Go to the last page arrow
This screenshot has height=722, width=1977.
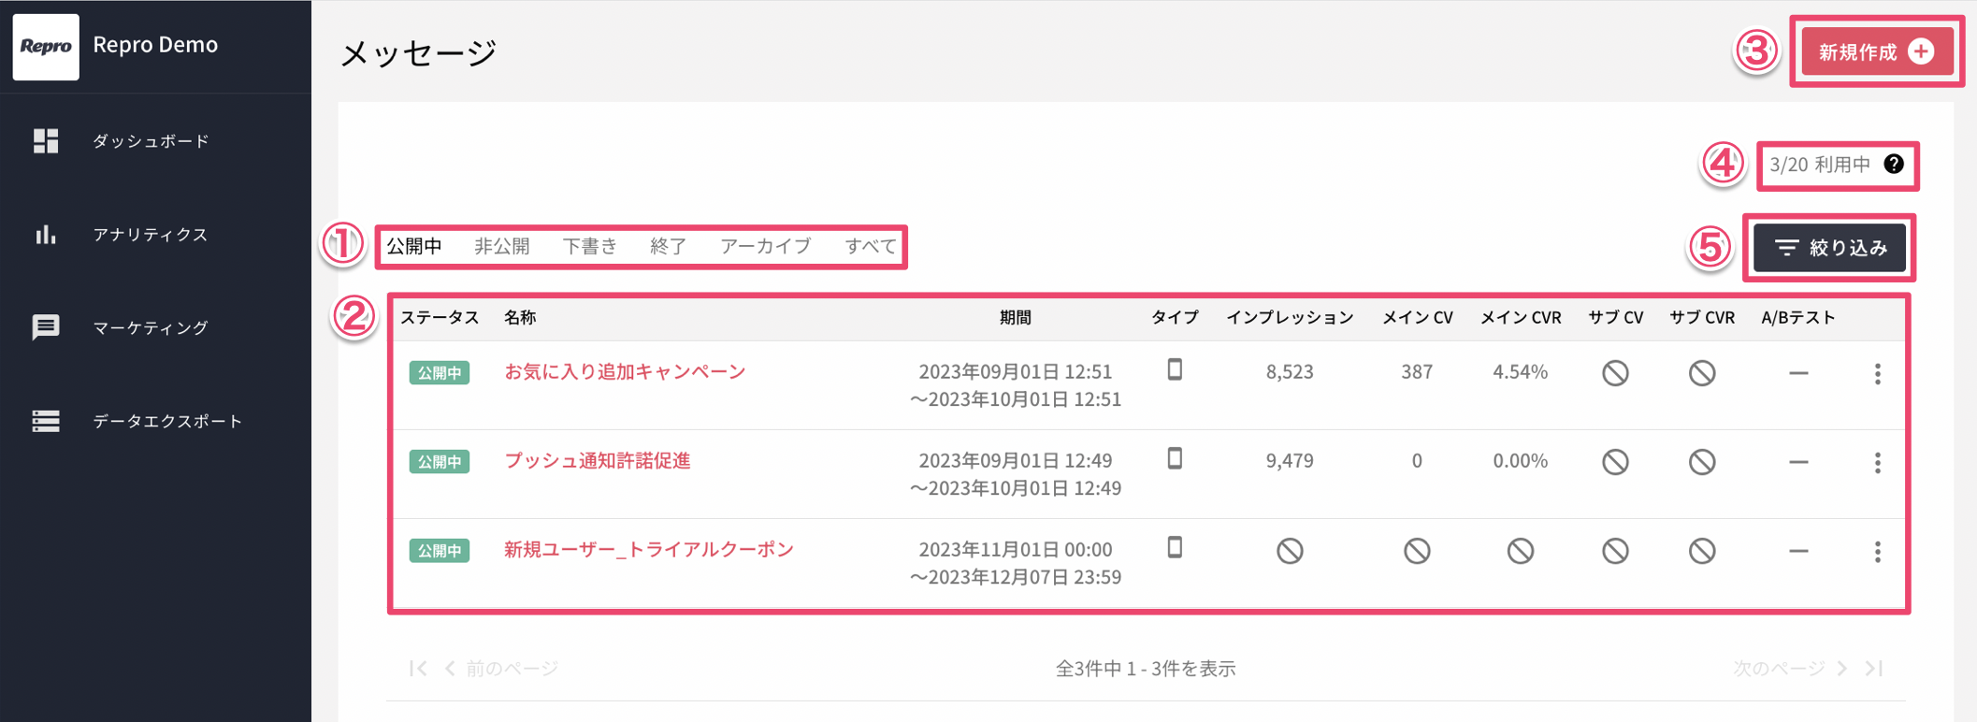tap(1874, 668)
